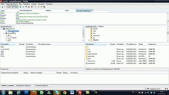Open the Site Manager icon
The height and width of the screenshot is (95, 169).
(2, 7)
